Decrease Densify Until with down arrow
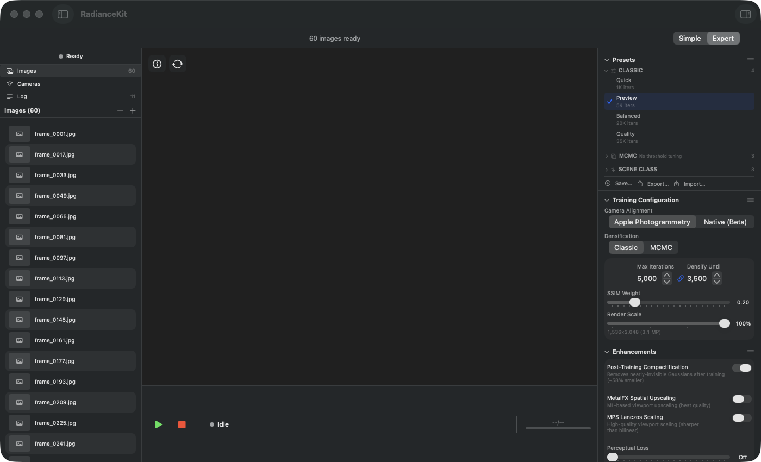This screenshot has width=761, height=462. click(717, 282)
